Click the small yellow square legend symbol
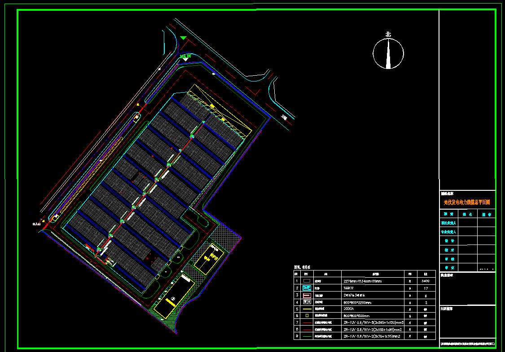This screenshot has width=505, height=352. pyautogui.click(x=307, y=316)
